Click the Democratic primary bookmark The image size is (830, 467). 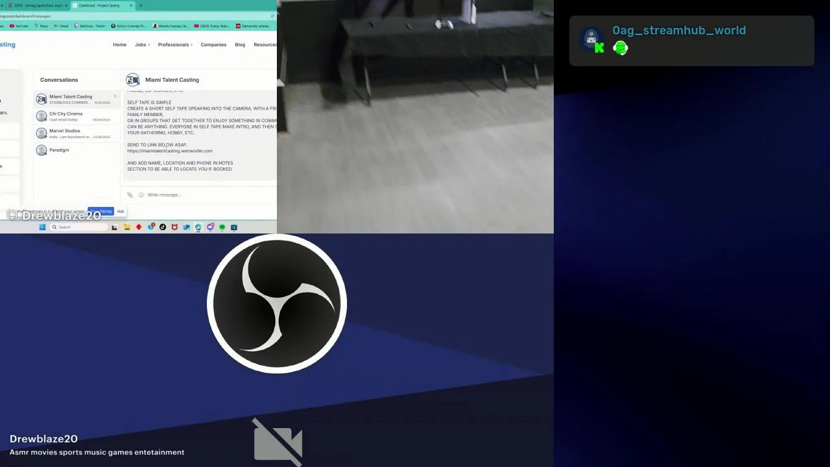[254, 26]
